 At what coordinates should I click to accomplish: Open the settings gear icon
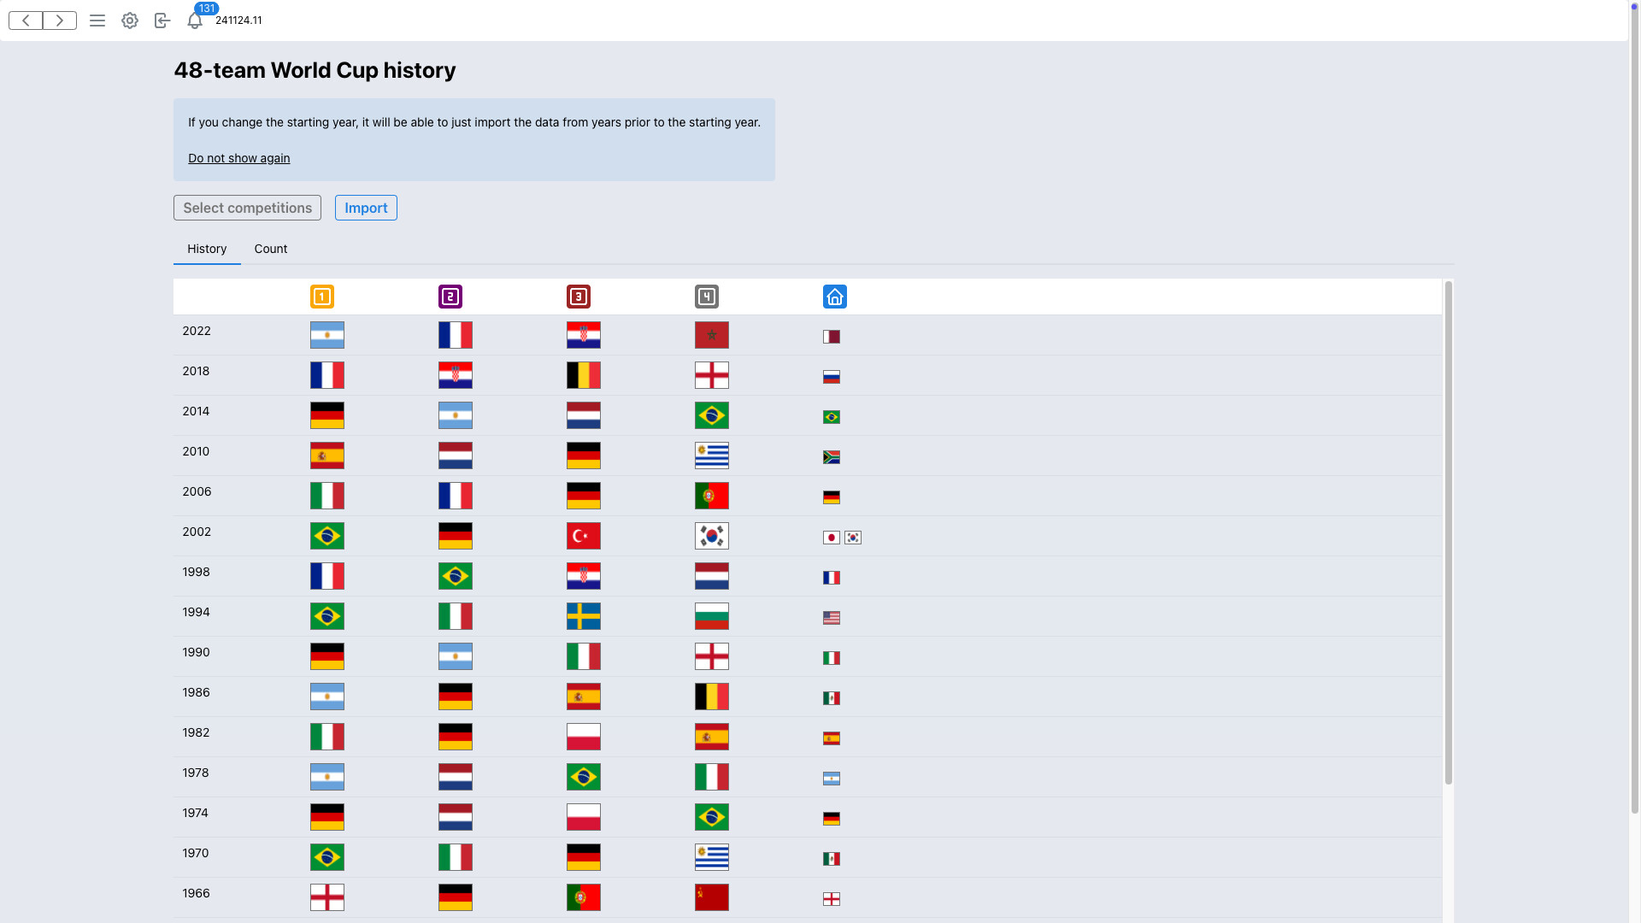[x=130, y=21]
